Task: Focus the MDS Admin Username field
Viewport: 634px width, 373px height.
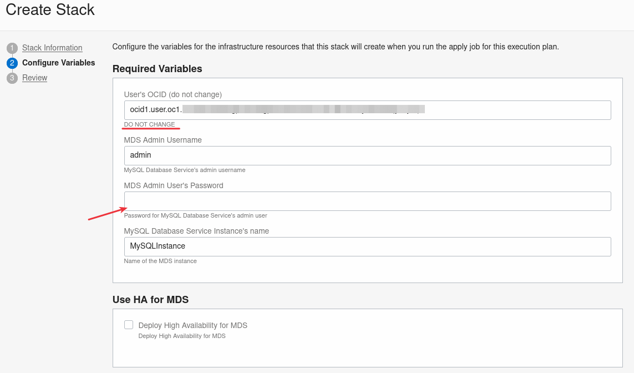Action: tap(367, 155)
